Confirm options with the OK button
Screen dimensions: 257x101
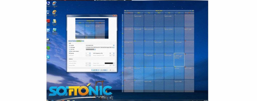pos(95,70)
